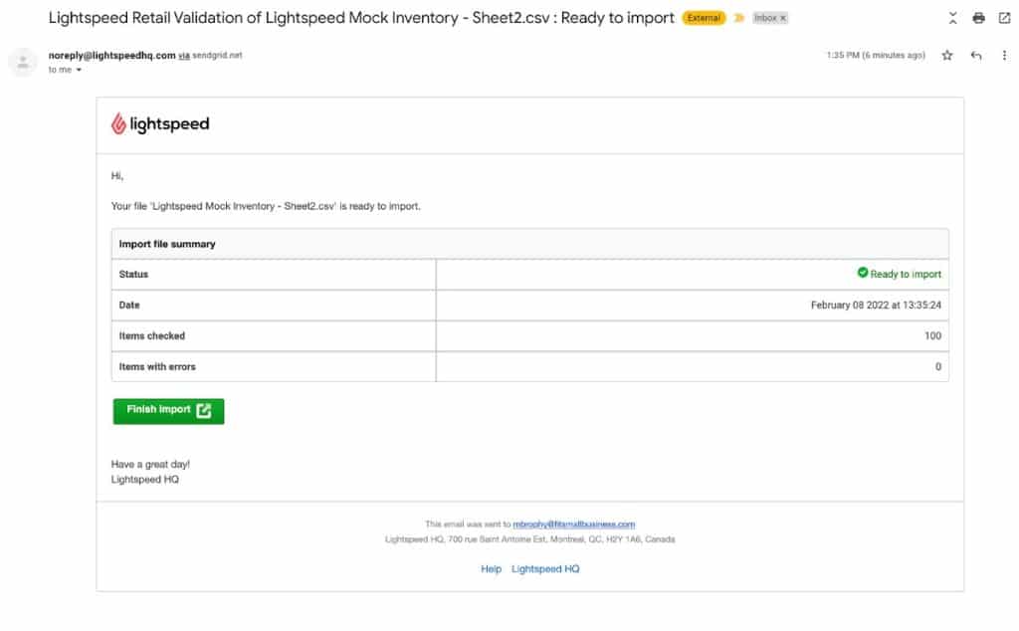Print the email

980,17
